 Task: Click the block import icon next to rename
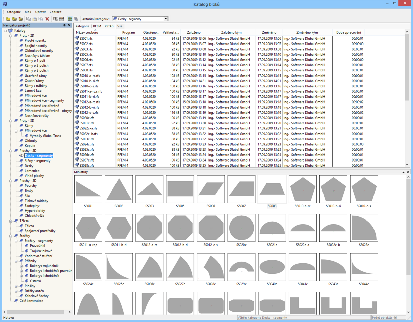(62, 19)
